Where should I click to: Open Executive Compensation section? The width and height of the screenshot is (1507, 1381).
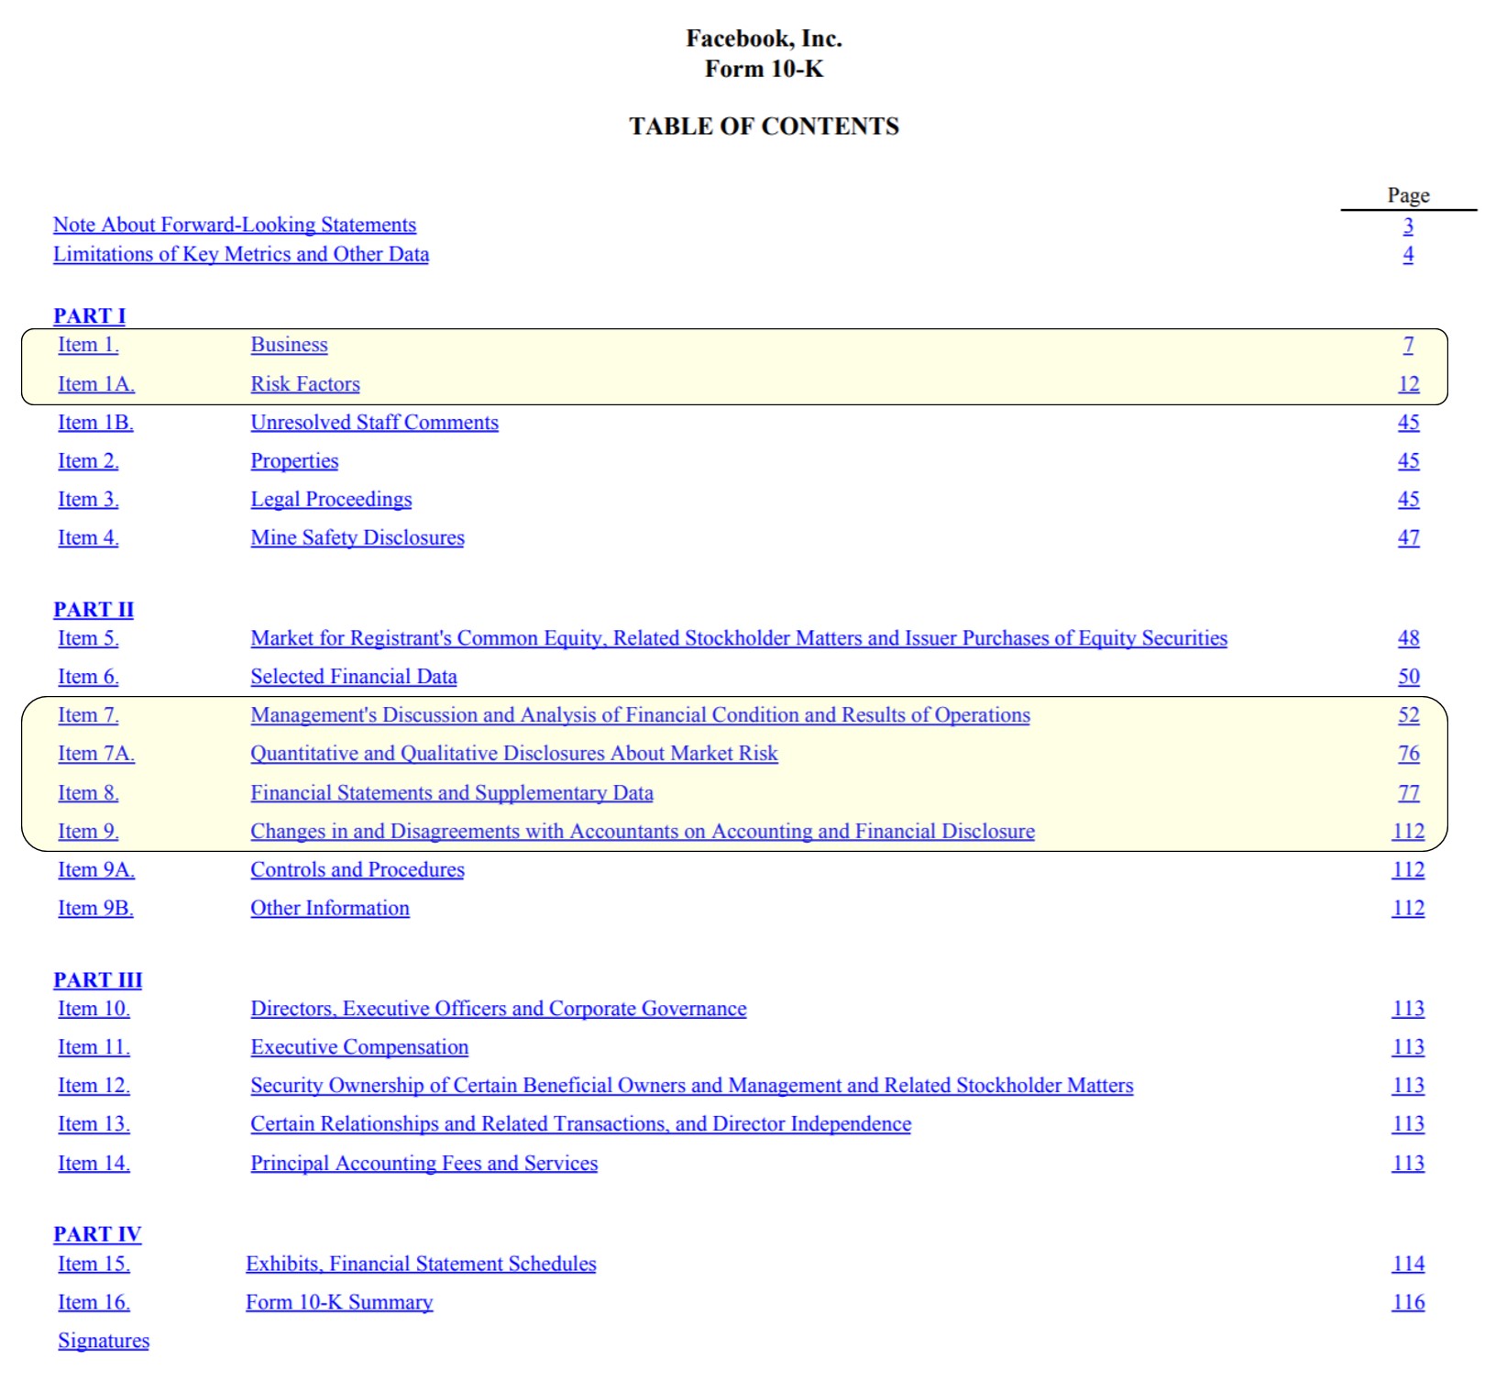359,1047
